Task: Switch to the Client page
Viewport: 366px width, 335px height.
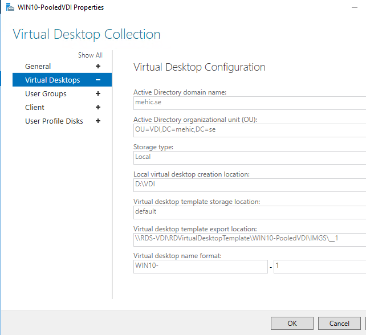Action: [x=35, y=108]
